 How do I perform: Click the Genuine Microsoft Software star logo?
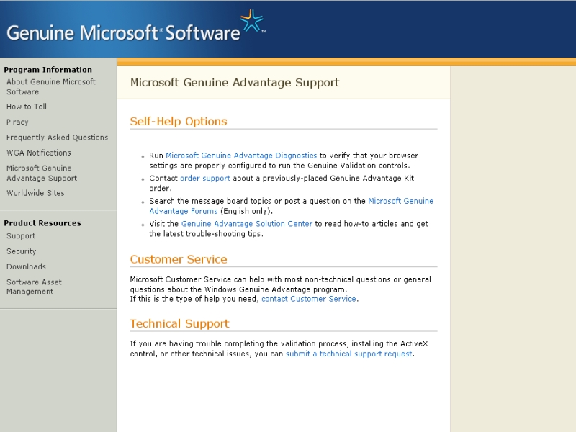(252, 21)
